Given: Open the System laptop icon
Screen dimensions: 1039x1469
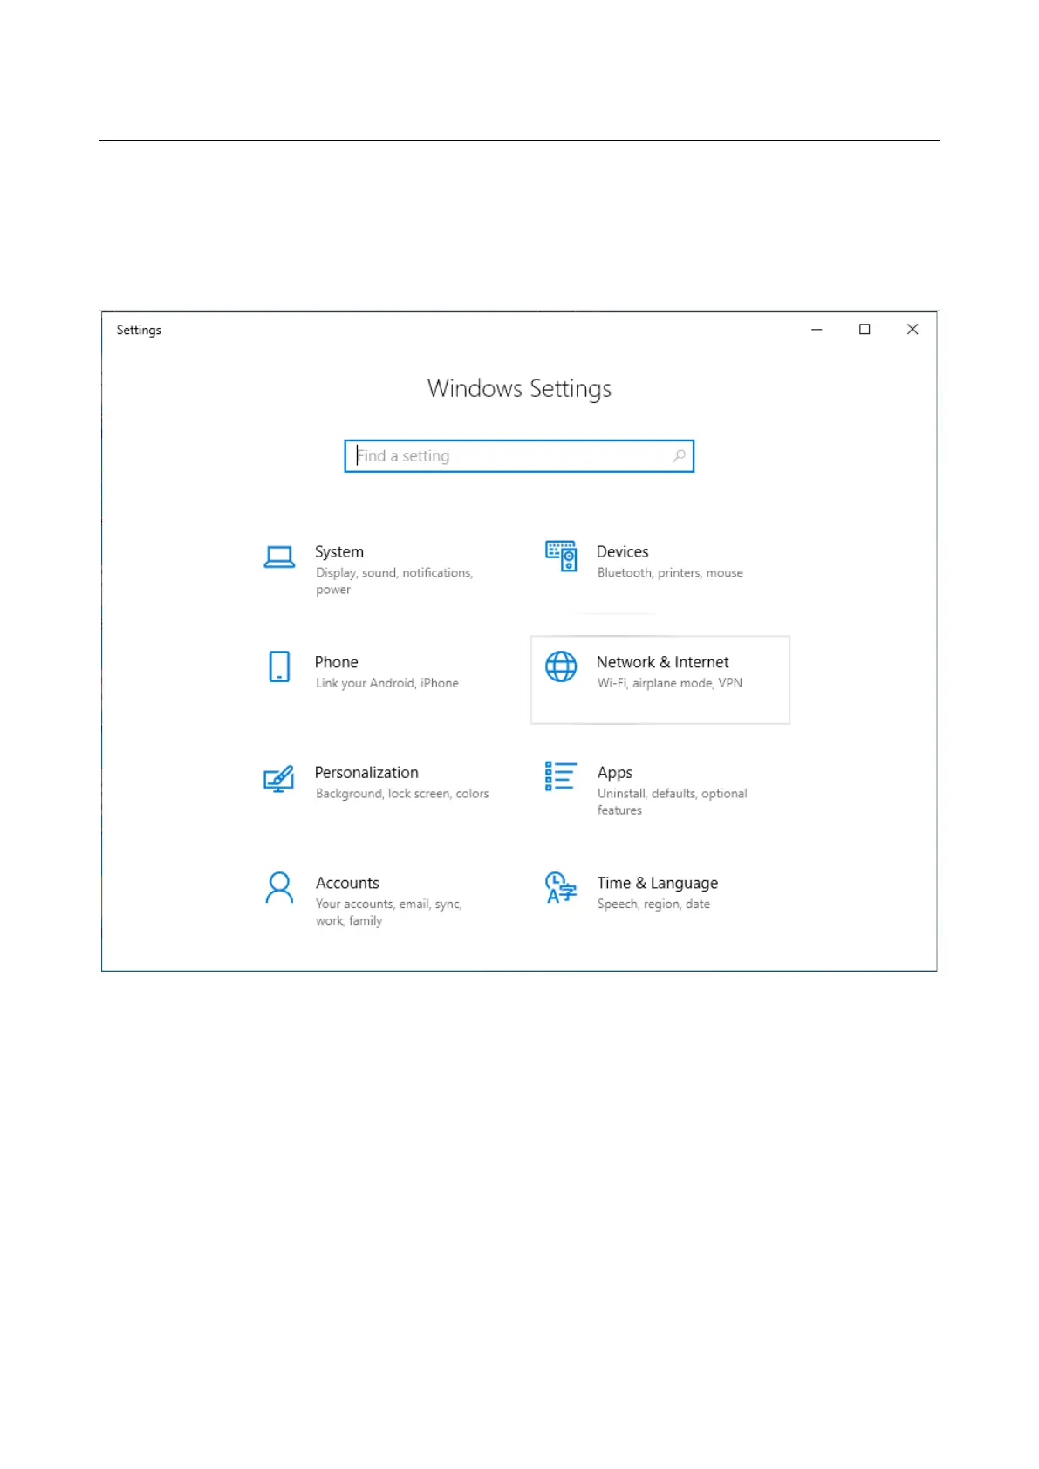Looking at the screenshot, I should coord(279,557).
